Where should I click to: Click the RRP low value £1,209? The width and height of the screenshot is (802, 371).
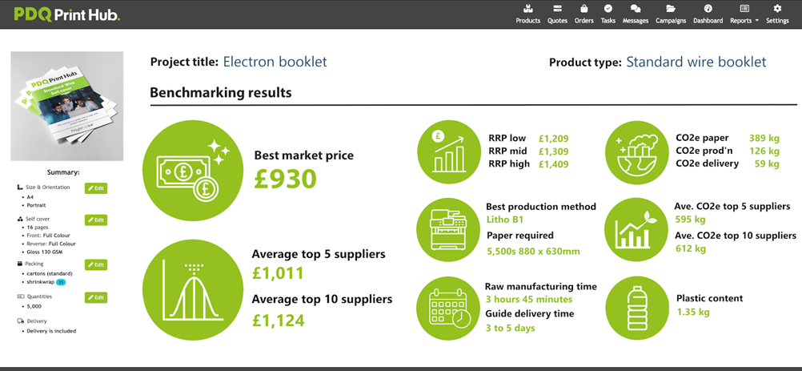[x=553, y=138]
